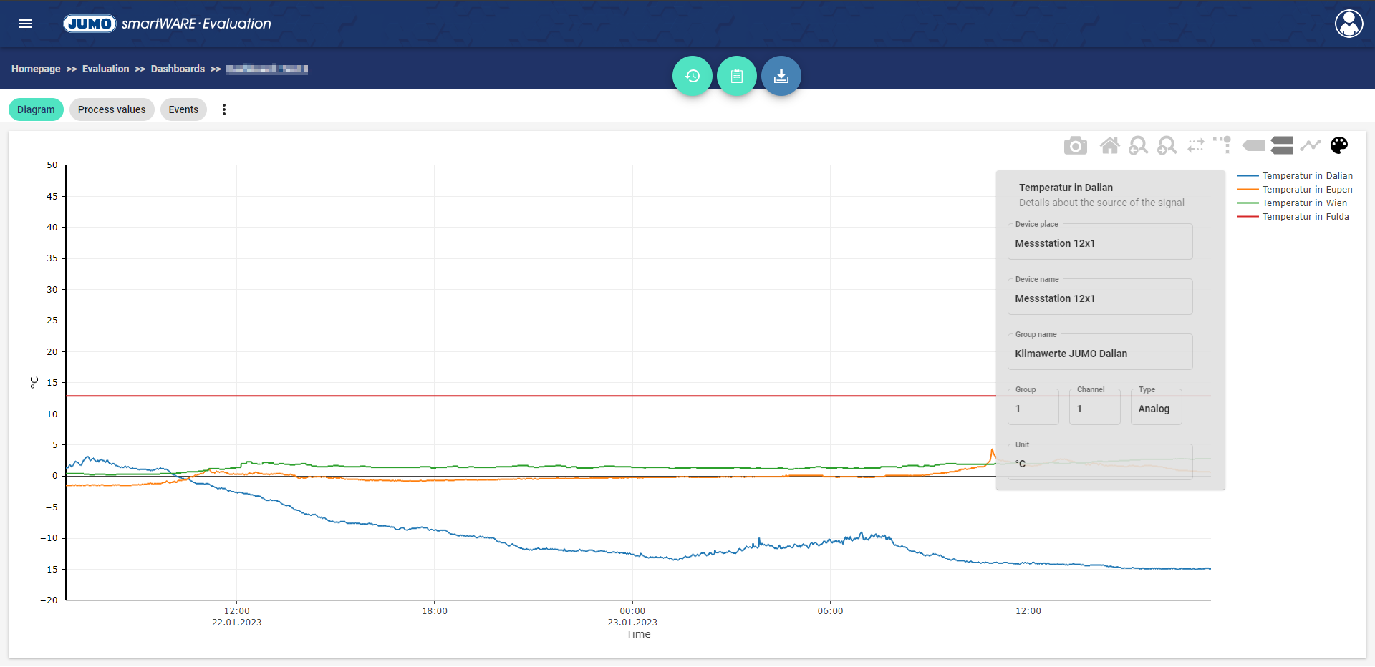The image size is (1375, 667).
Task: Capture chart snapshot with camera icon
Action: coord(1075,146)
